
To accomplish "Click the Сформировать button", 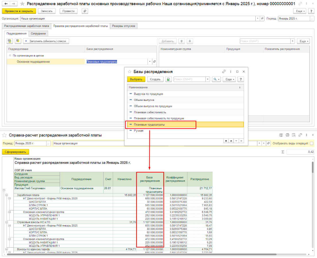I will click(15, 152).
